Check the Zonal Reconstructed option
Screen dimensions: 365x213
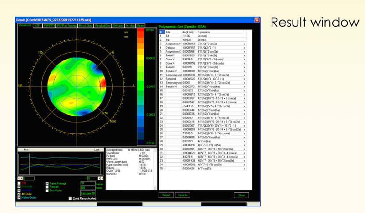coord(70,198)
